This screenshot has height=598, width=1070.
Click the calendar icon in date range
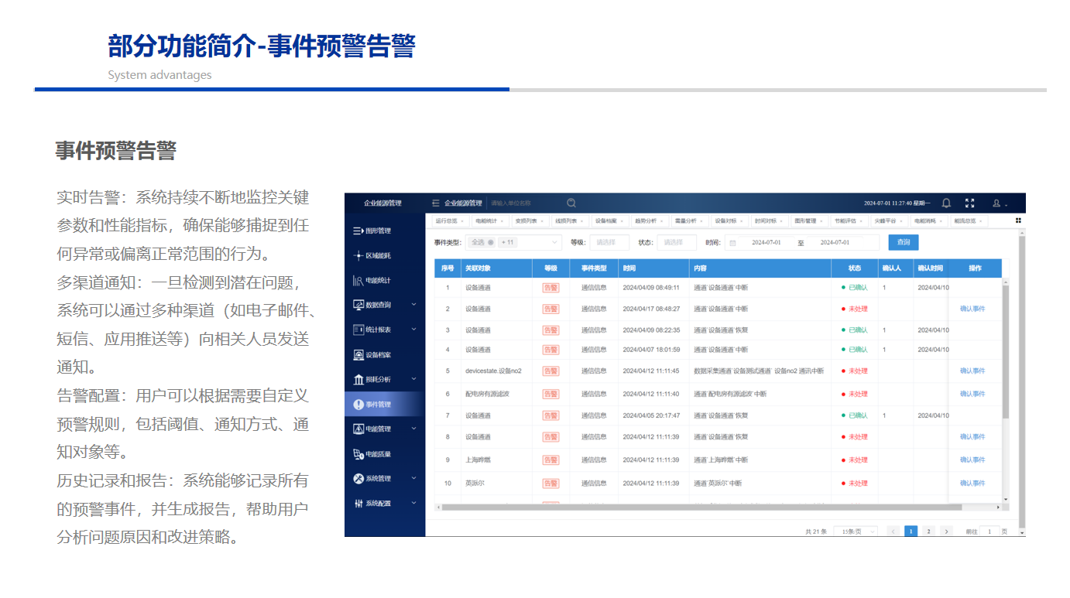pyautogui.click(x=732, y=243)
